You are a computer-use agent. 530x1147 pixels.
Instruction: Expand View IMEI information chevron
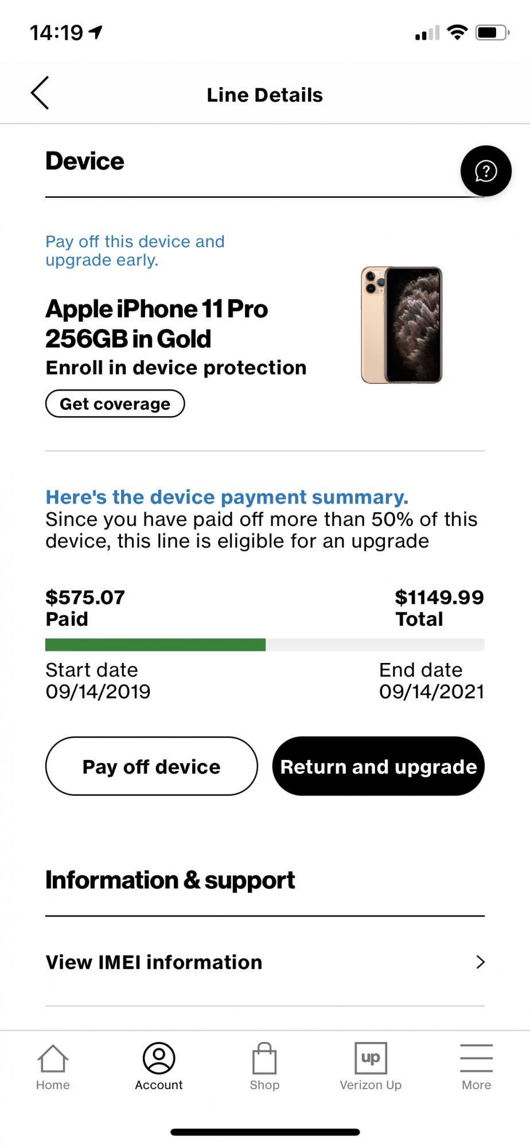click(x=481, y=962)
